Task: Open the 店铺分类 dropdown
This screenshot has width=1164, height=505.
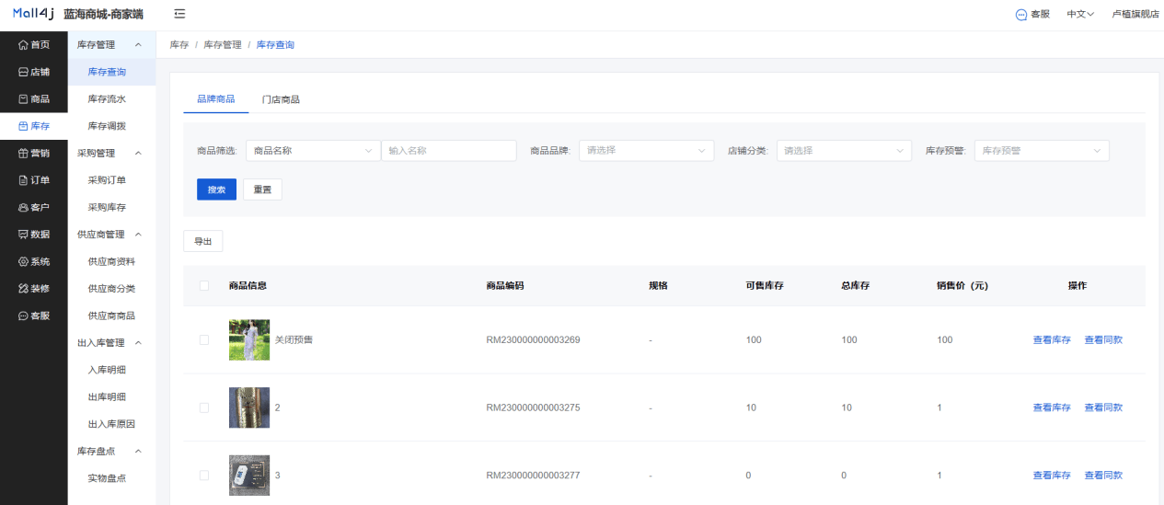Action: point(844,151)
